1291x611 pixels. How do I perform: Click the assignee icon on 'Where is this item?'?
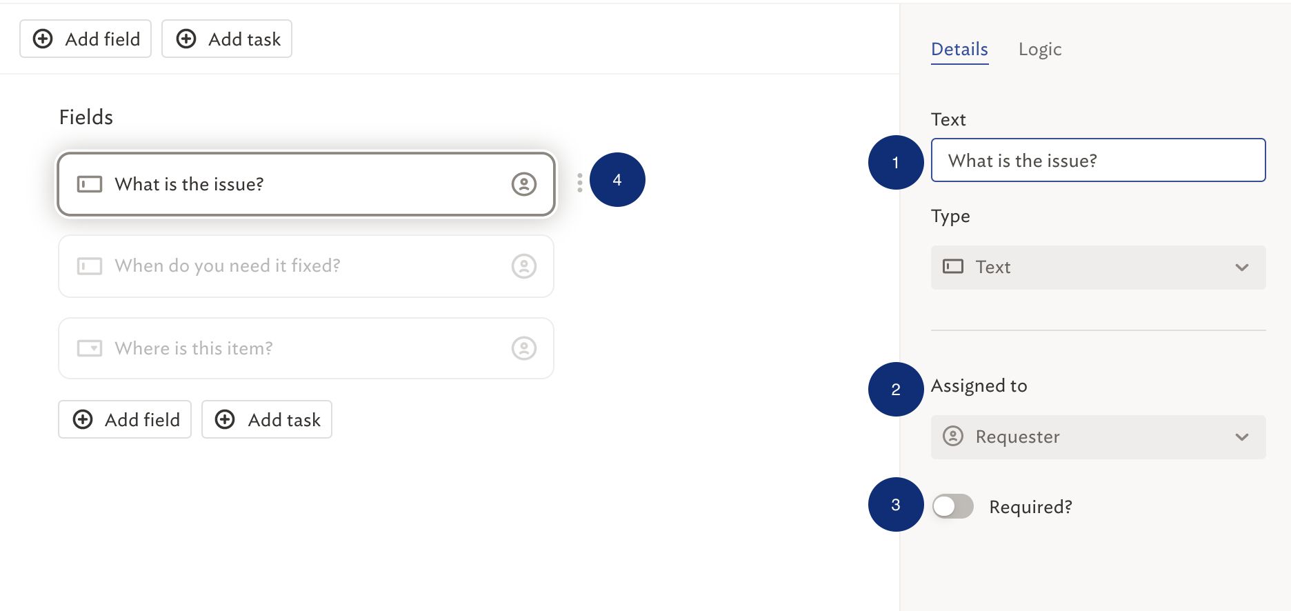[524, 348]
